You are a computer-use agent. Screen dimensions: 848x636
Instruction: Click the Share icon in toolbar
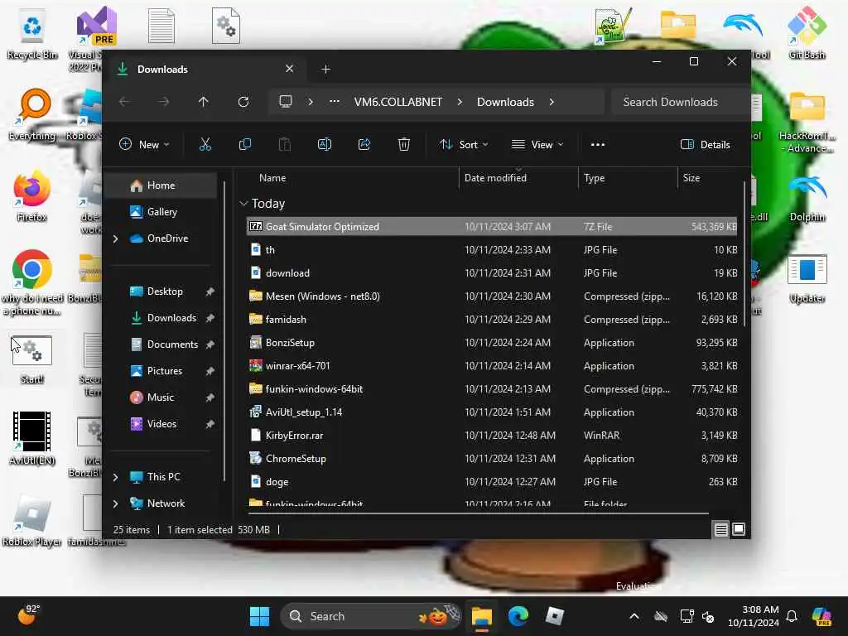[x=364, y=144]
